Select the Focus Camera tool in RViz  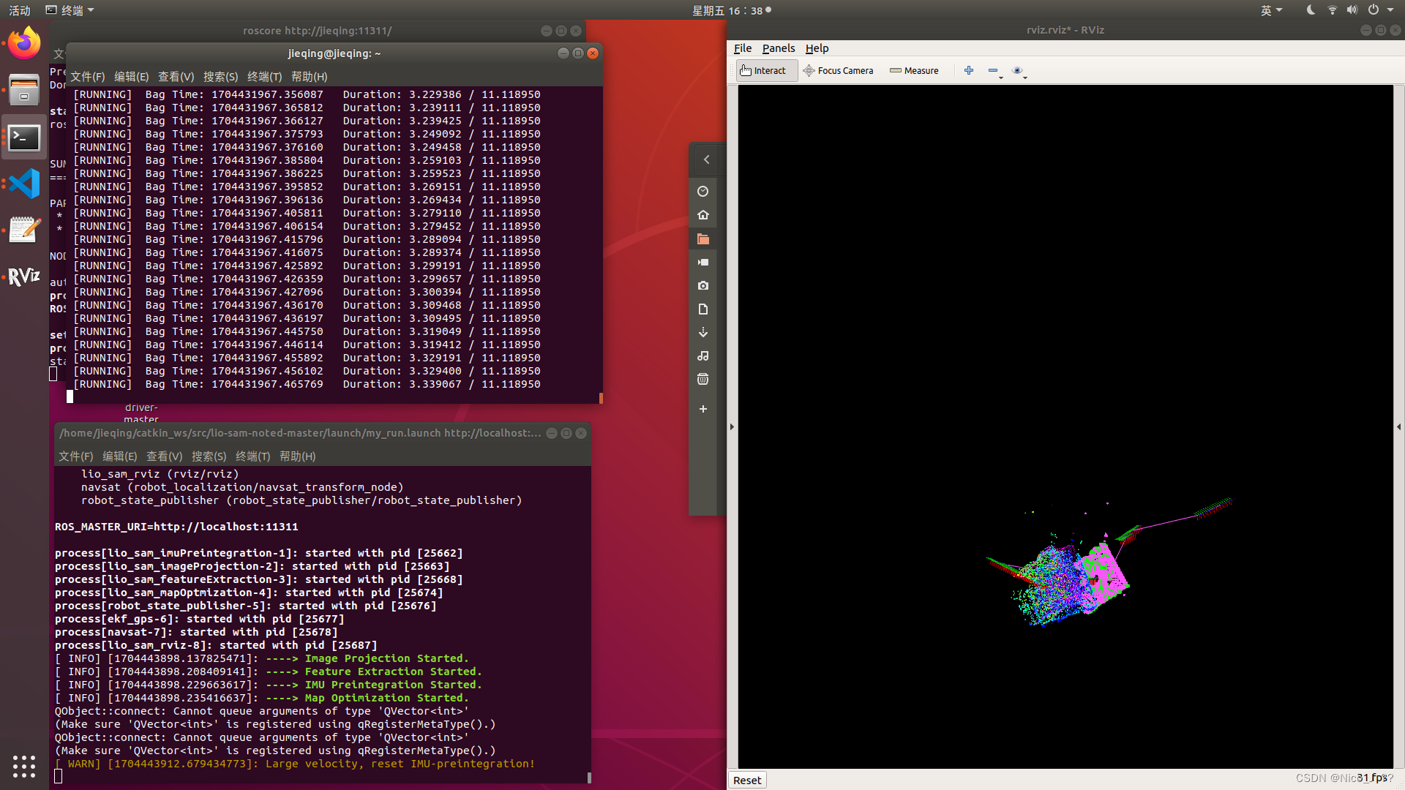(838, 69)
